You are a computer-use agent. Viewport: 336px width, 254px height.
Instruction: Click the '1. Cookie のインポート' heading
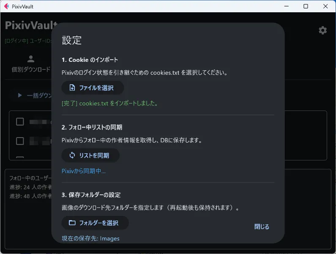90,60
